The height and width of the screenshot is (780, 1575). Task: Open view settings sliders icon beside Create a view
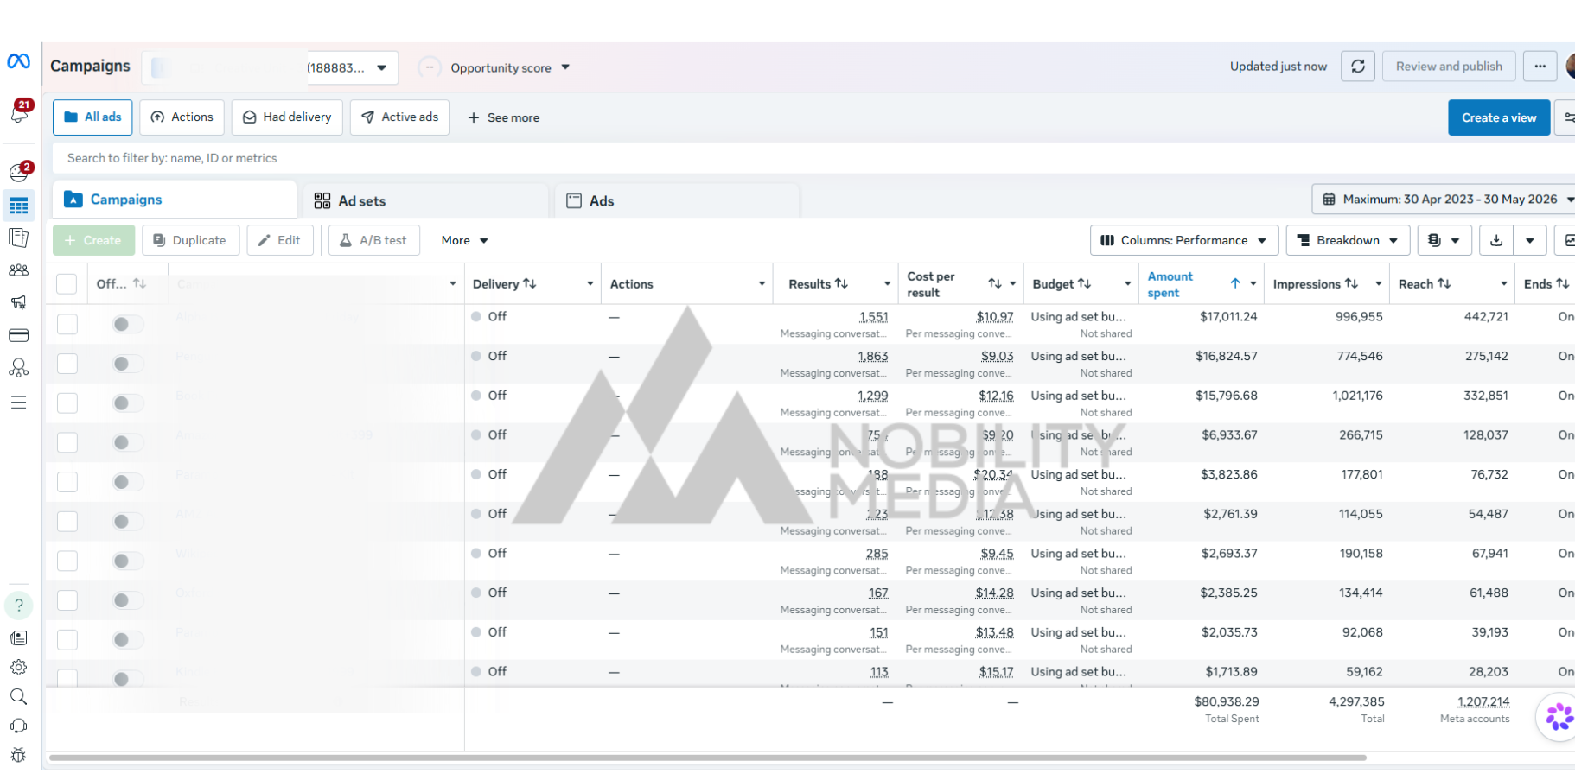pos(1566,117)
